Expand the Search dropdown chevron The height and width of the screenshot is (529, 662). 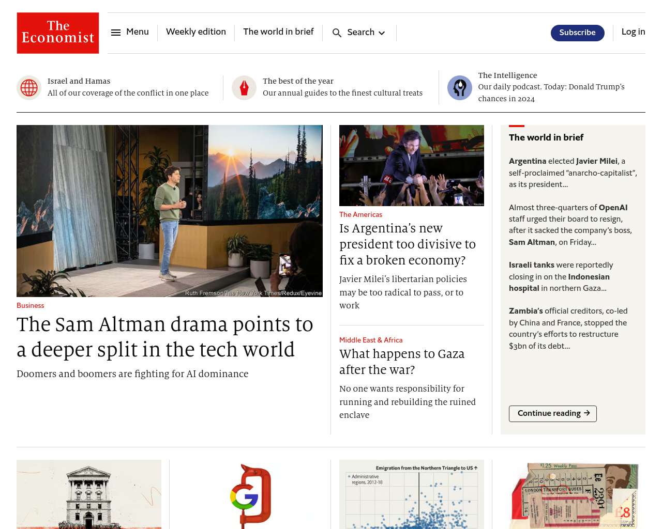[382, 33]
